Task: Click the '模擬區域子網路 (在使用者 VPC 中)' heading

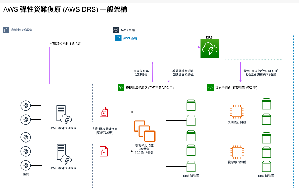Action: point(150,88)
